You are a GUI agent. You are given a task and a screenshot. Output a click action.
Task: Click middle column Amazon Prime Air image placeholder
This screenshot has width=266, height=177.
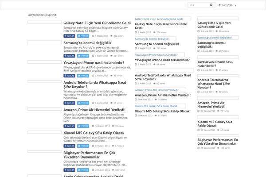coord(160,90)
